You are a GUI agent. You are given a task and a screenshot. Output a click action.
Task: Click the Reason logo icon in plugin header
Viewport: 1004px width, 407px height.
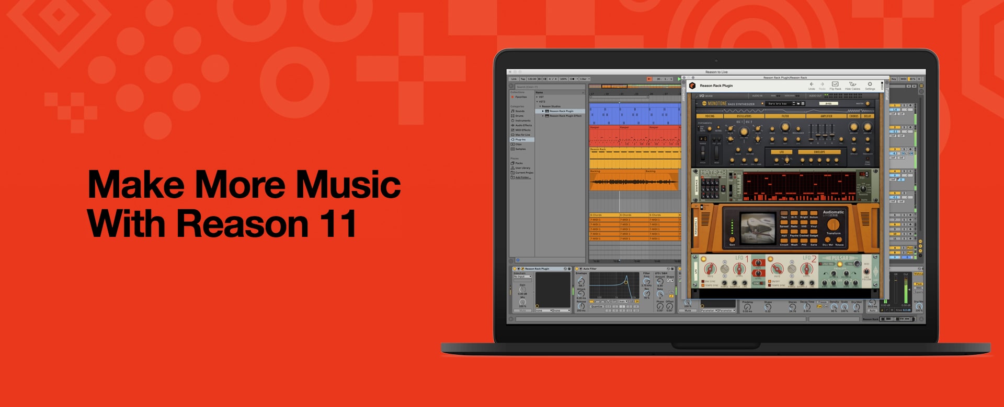[692, 86]
